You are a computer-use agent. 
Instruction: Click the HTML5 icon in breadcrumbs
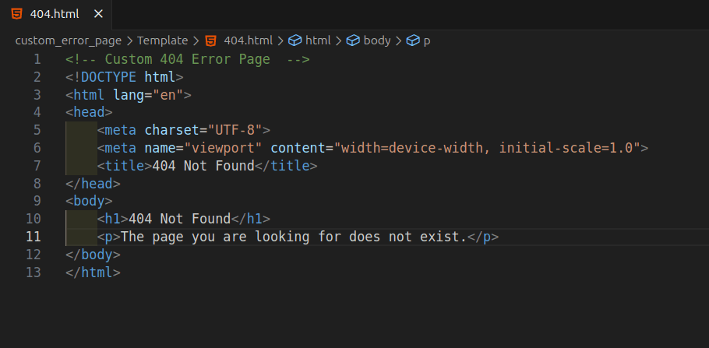(x=210, y=40)
